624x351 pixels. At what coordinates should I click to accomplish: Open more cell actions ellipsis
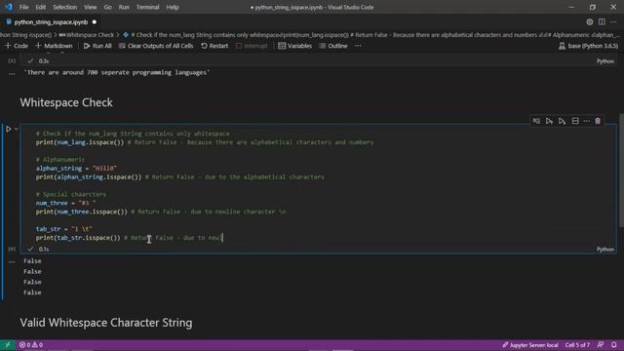point(586,121)
